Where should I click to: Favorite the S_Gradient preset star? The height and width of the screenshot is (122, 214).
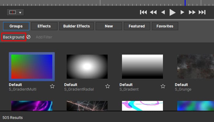pyautogui.click(x=163, y=86)
